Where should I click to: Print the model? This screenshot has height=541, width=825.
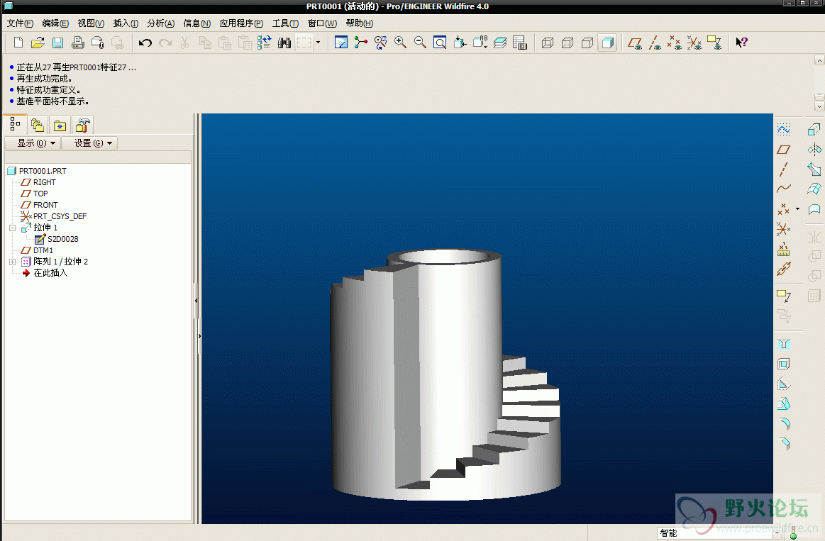point(78,43)
